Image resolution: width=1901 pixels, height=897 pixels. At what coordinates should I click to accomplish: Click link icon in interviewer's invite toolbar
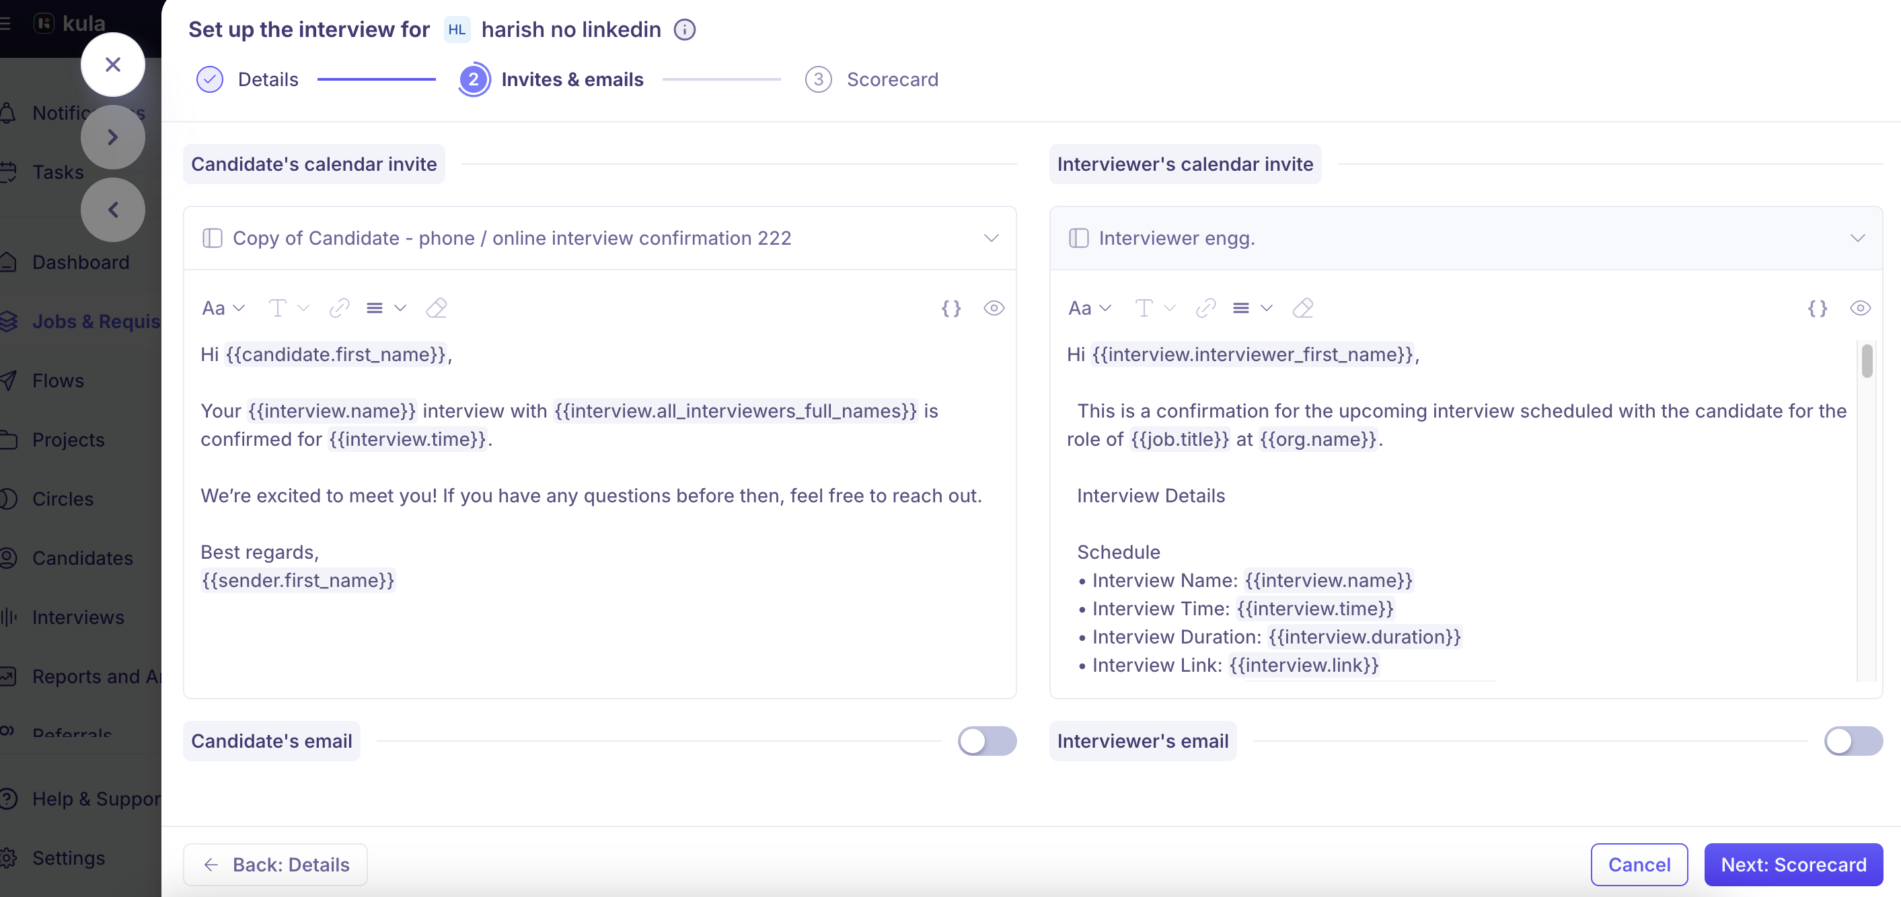pyautogui.click(x=1206, y=309)
